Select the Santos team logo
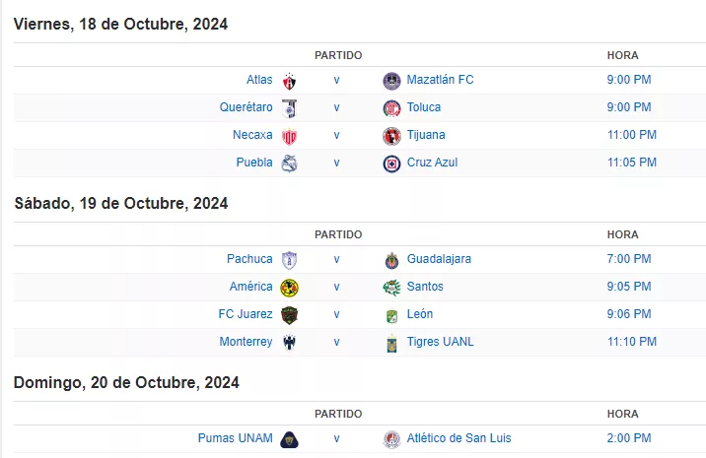 pyautogui.click(x=391, y=288)
